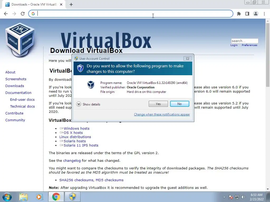Click scrollbar down arrow
The height and width of the screenshot is (202, 270).
pos(268,189)
